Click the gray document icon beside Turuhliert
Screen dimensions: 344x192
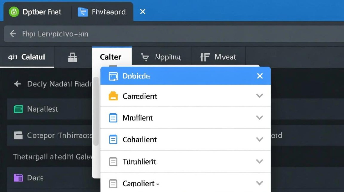coord(113,162)
